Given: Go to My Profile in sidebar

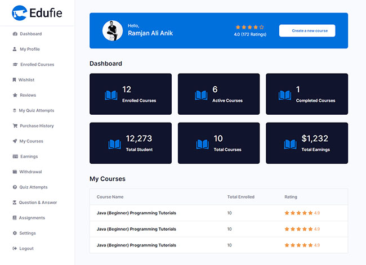Looking at the screenshot, I should coord(29,49).
